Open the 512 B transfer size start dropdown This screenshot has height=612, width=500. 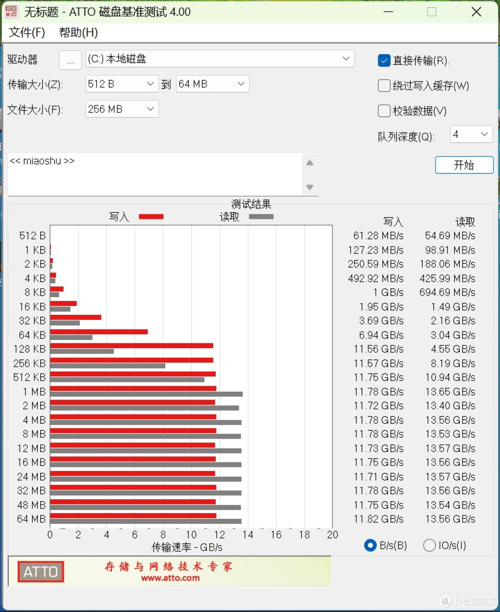pyautogui.click(x=122, y=84)
